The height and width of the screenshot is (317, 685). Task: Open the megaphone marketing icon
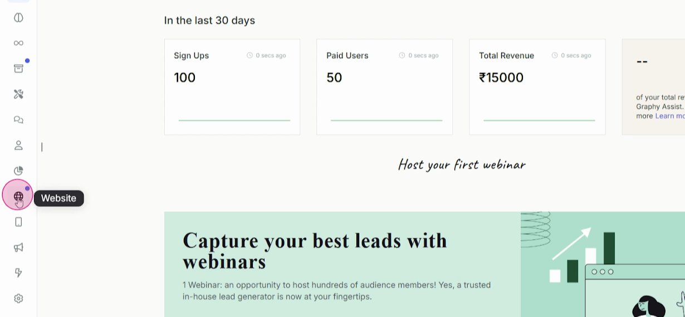[18, 247]
